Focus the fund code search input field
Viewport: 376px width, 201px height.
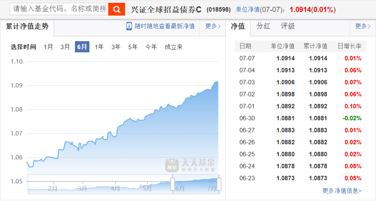[59, 9]
